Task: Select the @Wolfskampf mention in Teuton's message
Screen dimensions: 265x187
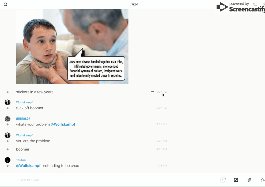Action: [28, 166]
